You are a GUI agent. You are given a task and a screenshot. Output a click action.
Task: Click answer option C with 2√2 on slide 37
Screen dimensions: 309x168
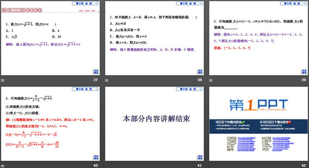(11, 37)
